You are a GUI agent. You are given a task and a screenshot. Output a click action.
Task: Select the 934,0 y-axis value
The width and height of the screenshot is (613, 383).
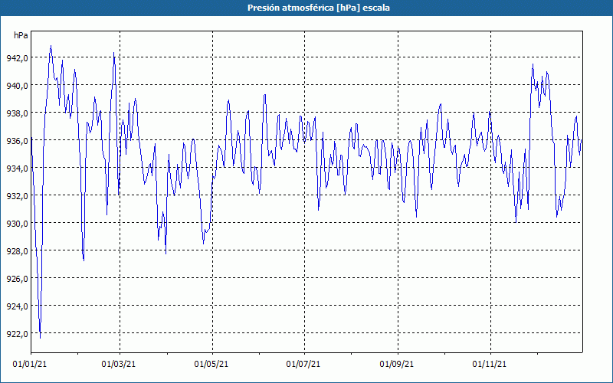(17, 169)
